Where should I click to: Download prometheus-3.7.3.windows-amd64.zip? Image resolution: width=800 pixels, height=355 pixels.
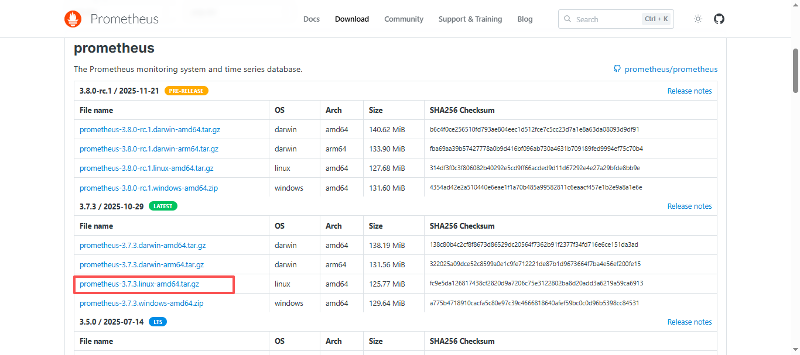coord(142,303)
